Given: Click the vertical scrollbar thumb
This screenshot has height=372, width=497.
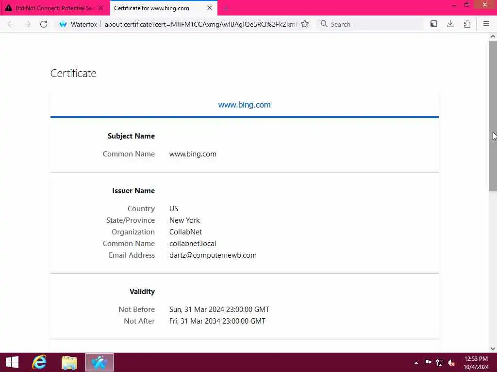Looking at the screenshot, I should 493,116.
